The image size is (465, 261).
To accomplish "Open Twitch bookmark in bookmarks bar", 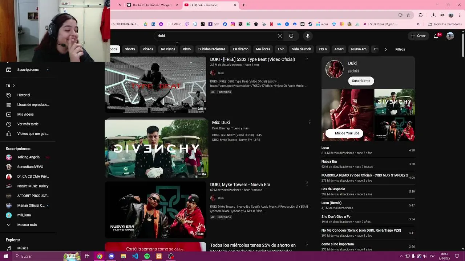I will click(x=187, y=24).
